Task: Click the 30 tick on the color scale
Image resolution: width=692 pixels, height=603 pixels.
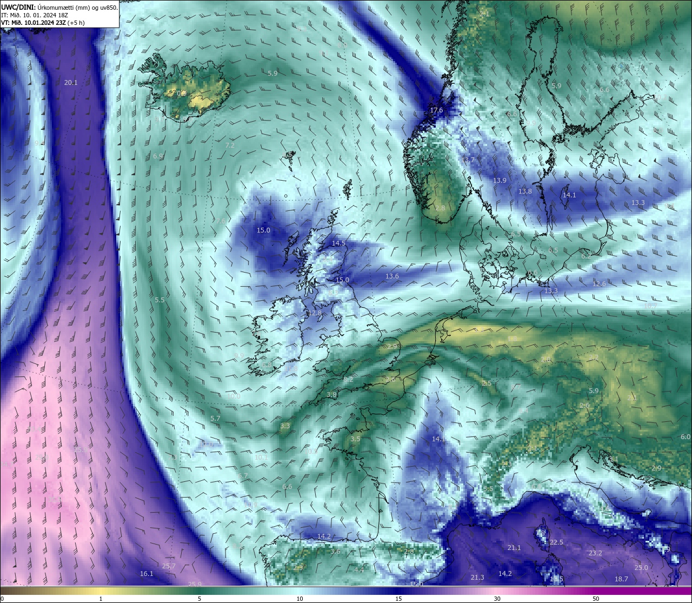Action: pos(497,599)
